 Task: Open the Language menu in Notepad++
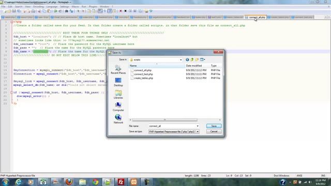coord(52,7)
